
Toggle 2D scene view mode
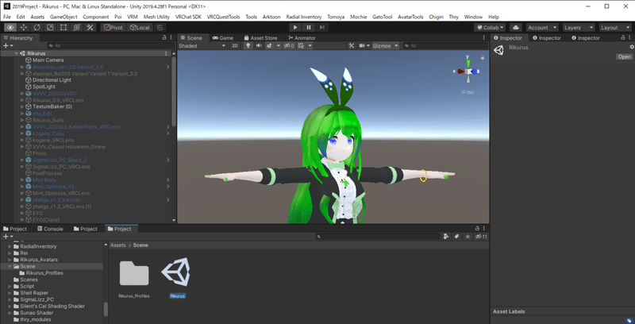[x=235, y=46]
